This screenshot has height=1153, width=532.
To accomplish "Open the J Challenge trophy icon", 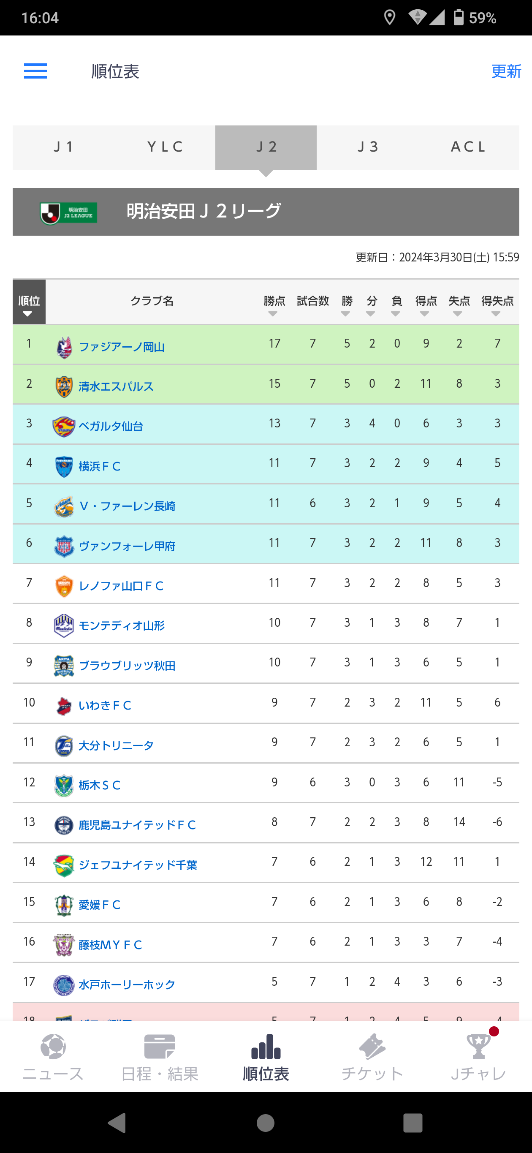I will 479,1047.
